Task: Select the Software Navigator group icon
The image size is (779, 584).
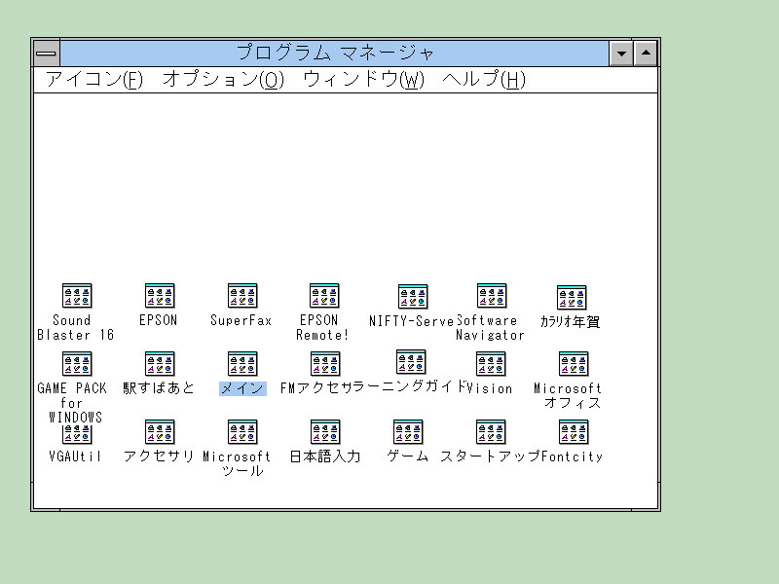Action: (x=492, y=296)
